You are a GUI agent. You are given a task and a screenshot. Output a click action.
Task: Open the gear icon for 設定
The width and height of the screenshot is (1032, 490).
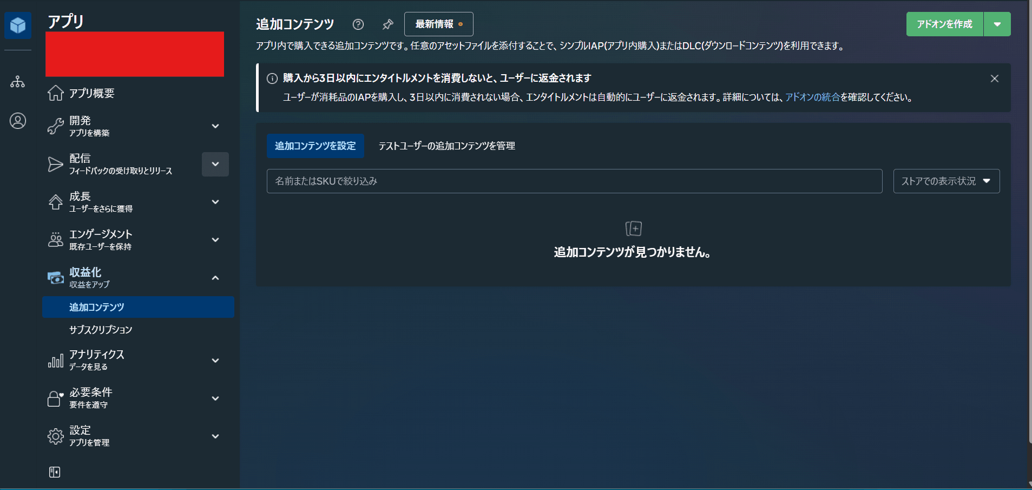[55, 436]
